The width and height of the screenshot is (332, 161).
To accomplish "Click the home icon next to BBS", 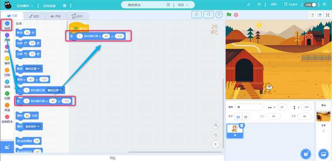I will coord(259,4).
